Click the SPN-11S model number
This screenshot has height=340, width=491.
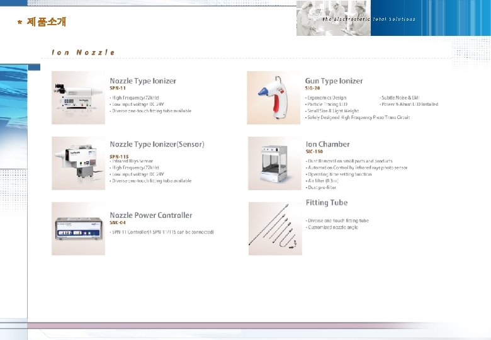(x=119, y=156)
